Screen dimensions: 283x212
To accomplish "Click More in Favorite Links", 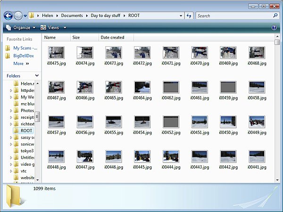I will pyautogui.click(x=18, y=63).
